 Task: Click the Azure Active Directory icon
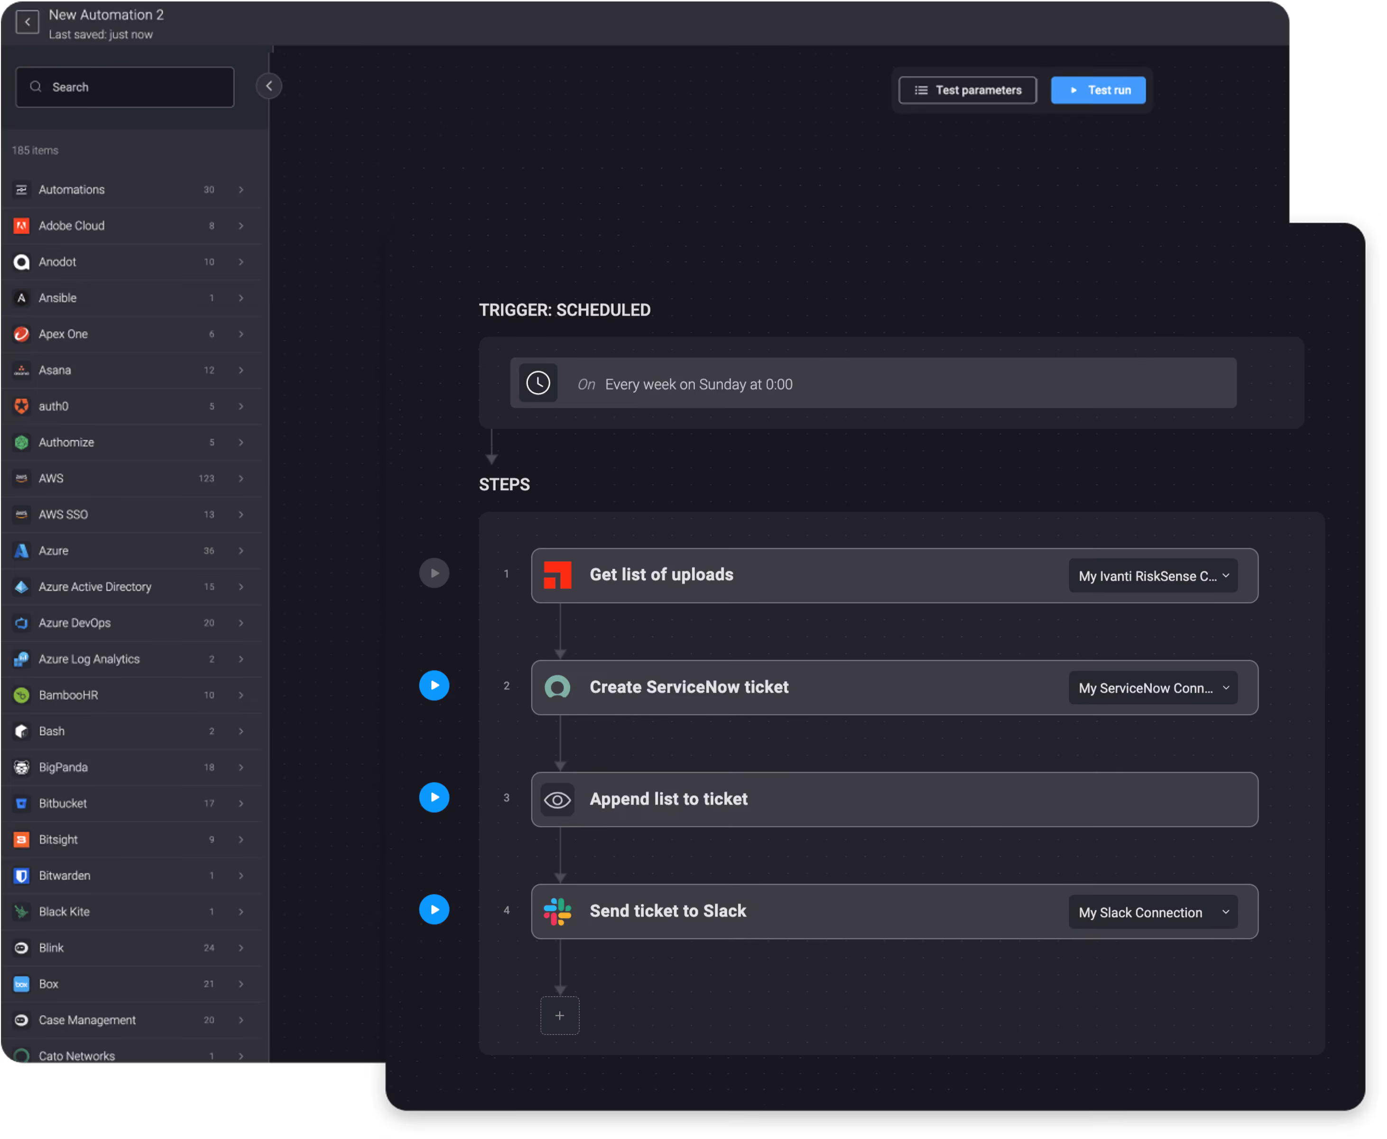pyautogui.click(x=22, y=586)
